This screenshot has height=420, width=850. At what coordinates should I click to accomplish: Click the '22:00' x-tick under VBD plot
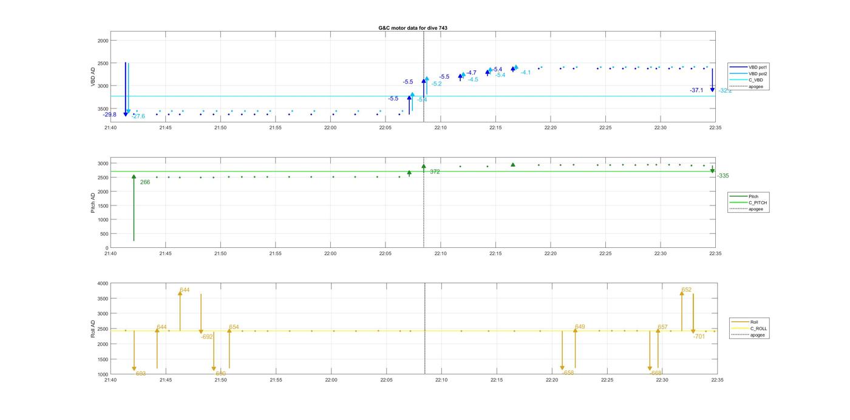[x=330, y=128]
